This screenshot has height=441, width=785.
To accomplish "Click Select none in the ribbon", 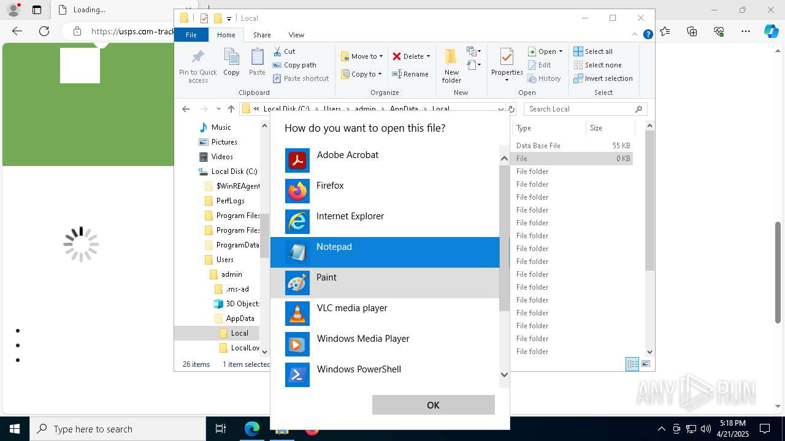I will pyautogui.click(x=598, y=65).
